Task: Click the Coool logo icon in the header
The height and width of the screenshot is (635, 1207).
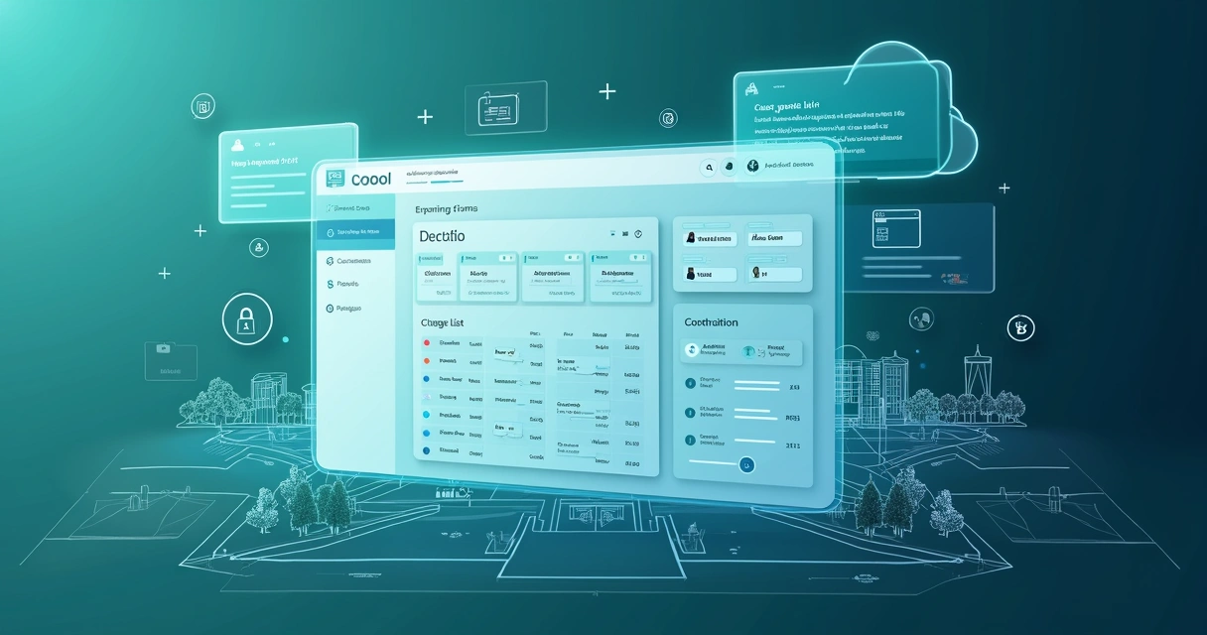Action: coord(334,177)
